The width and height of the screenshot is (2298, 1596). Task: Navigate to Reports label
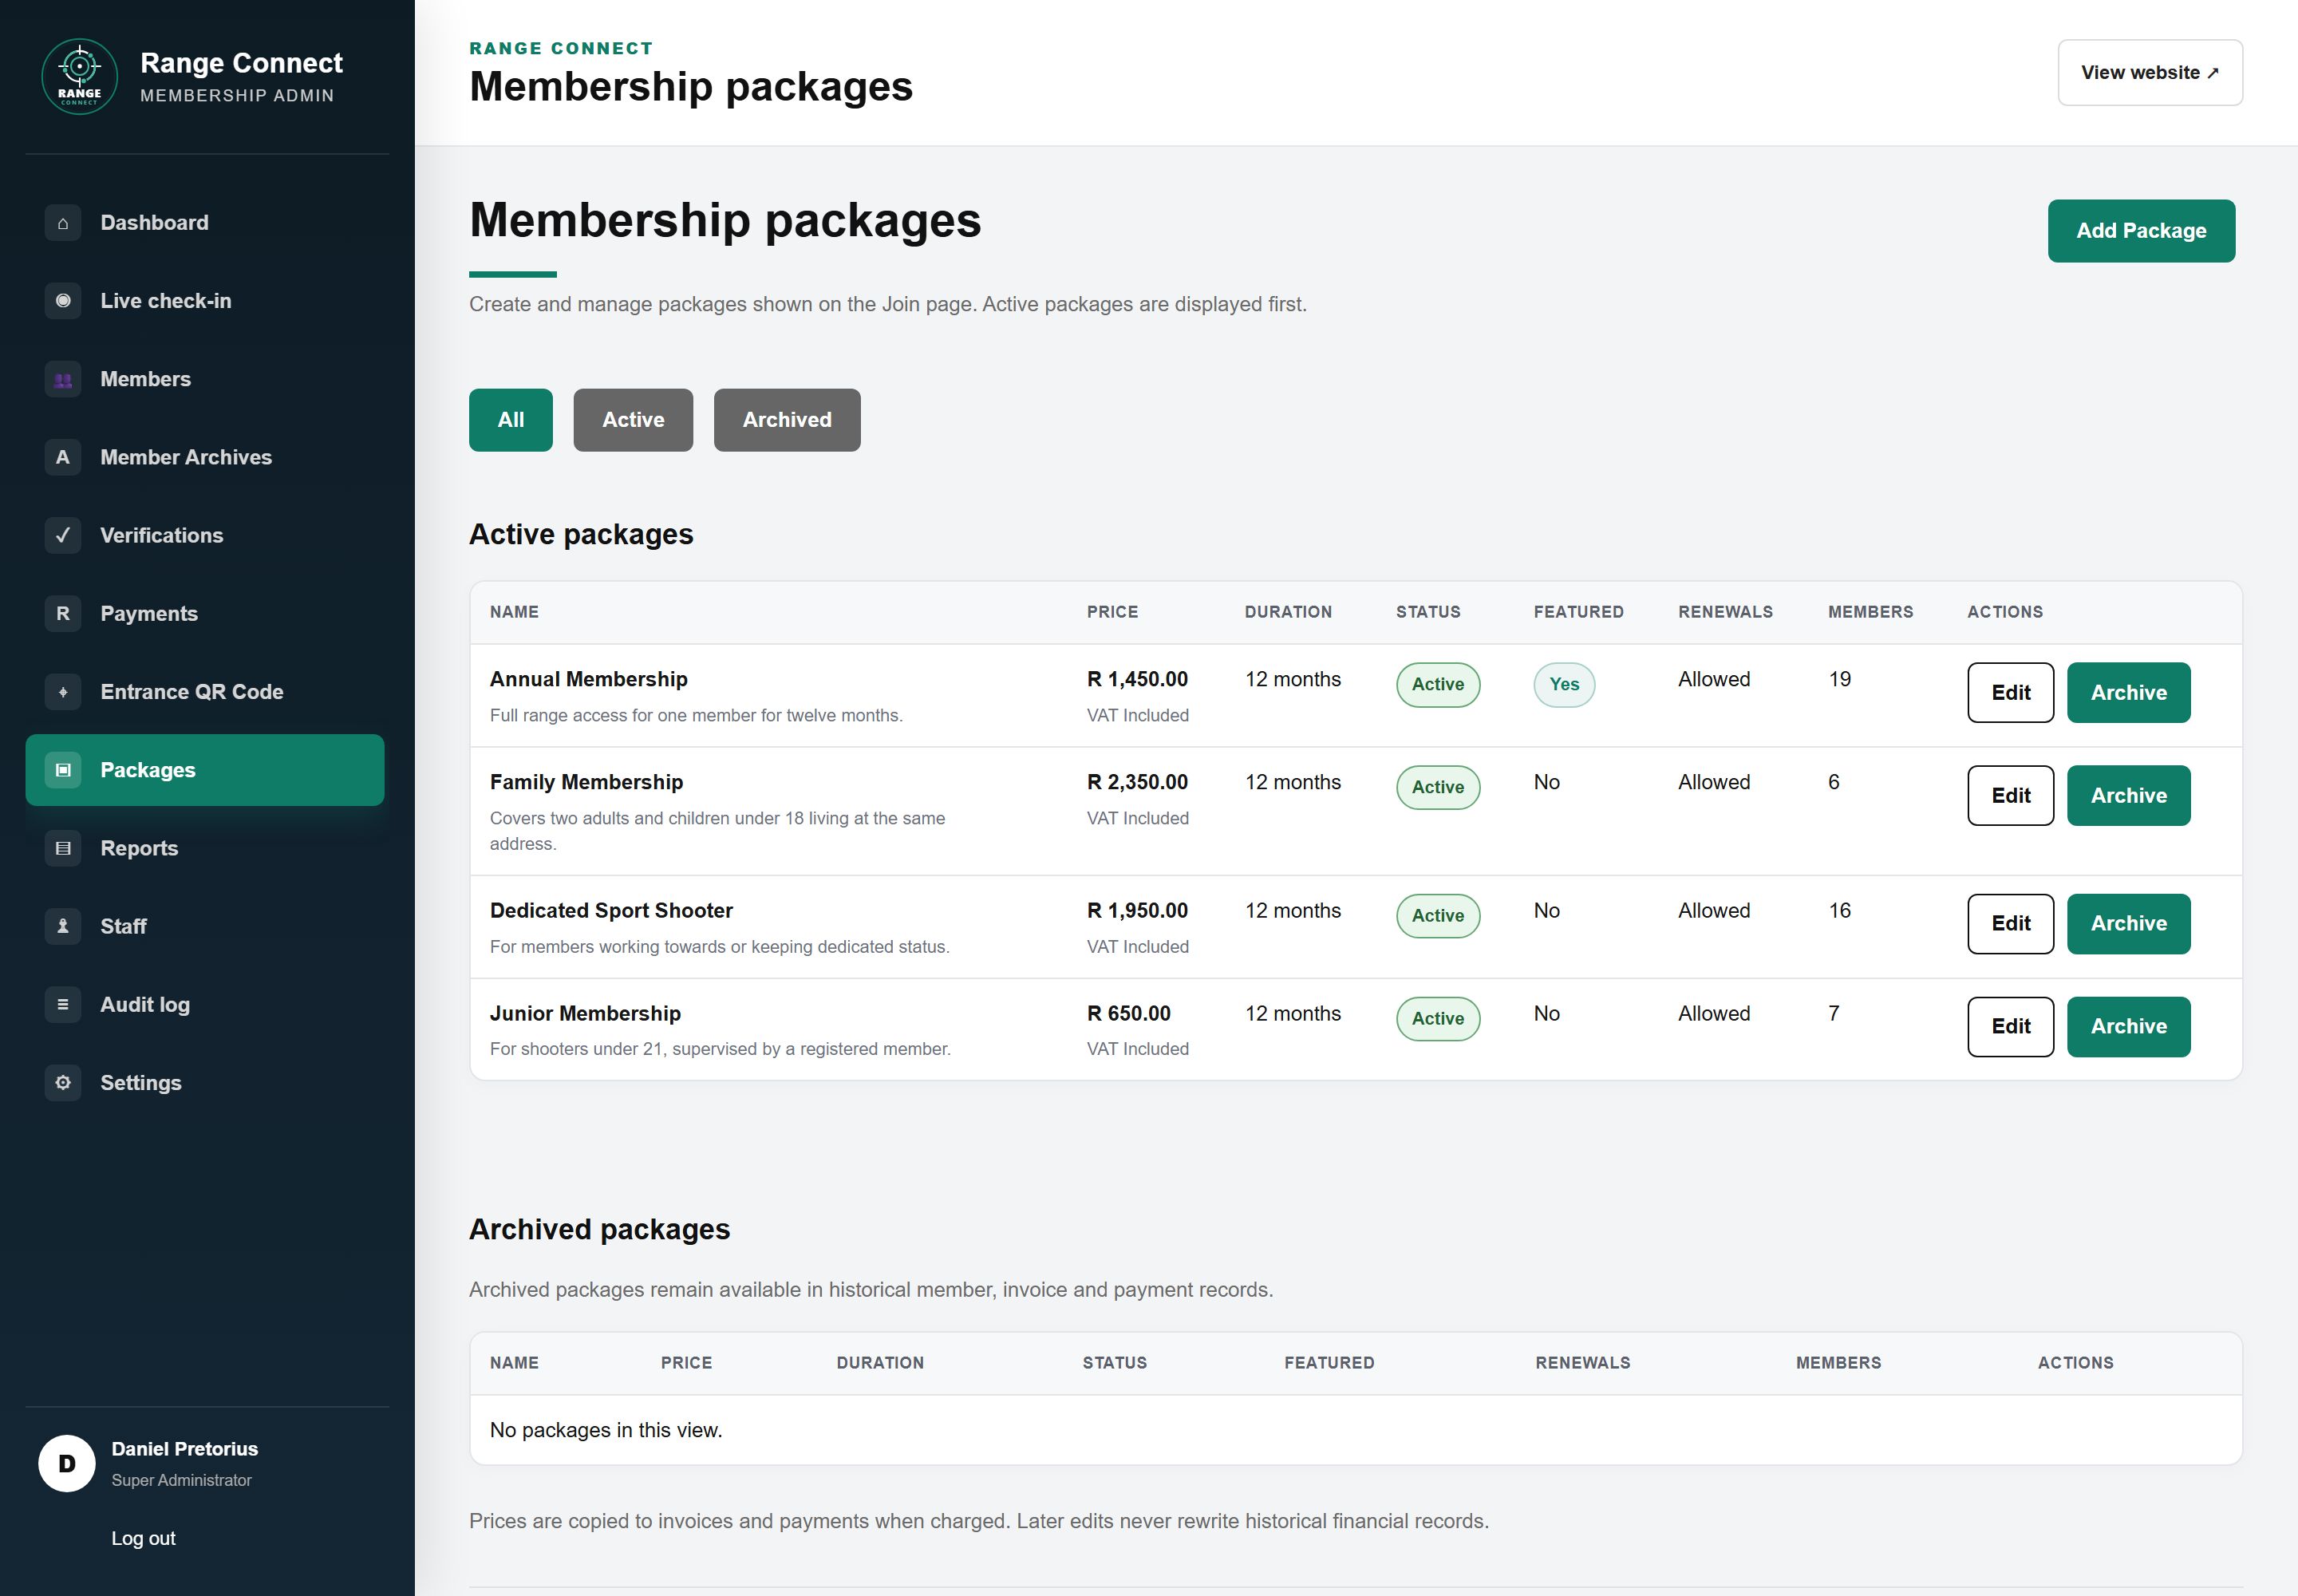click(x=139, y=848)
